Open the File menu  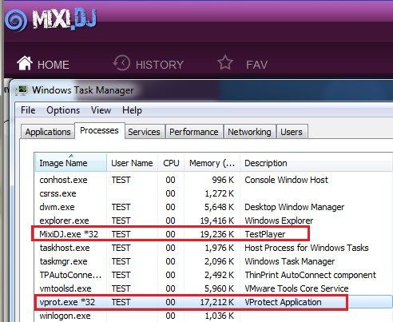[x=28, y=110]
